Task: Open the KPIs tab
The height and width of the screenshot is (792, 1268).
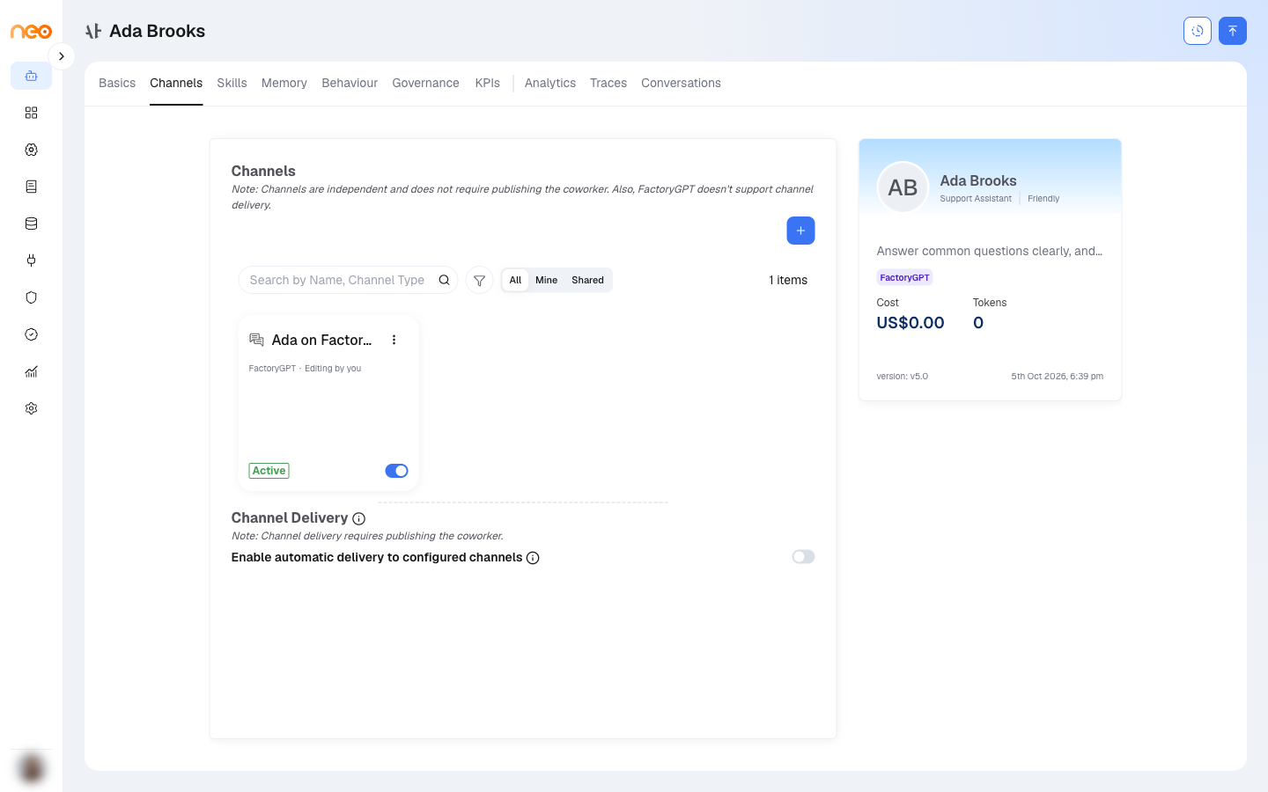Action: tap(487, 83)
